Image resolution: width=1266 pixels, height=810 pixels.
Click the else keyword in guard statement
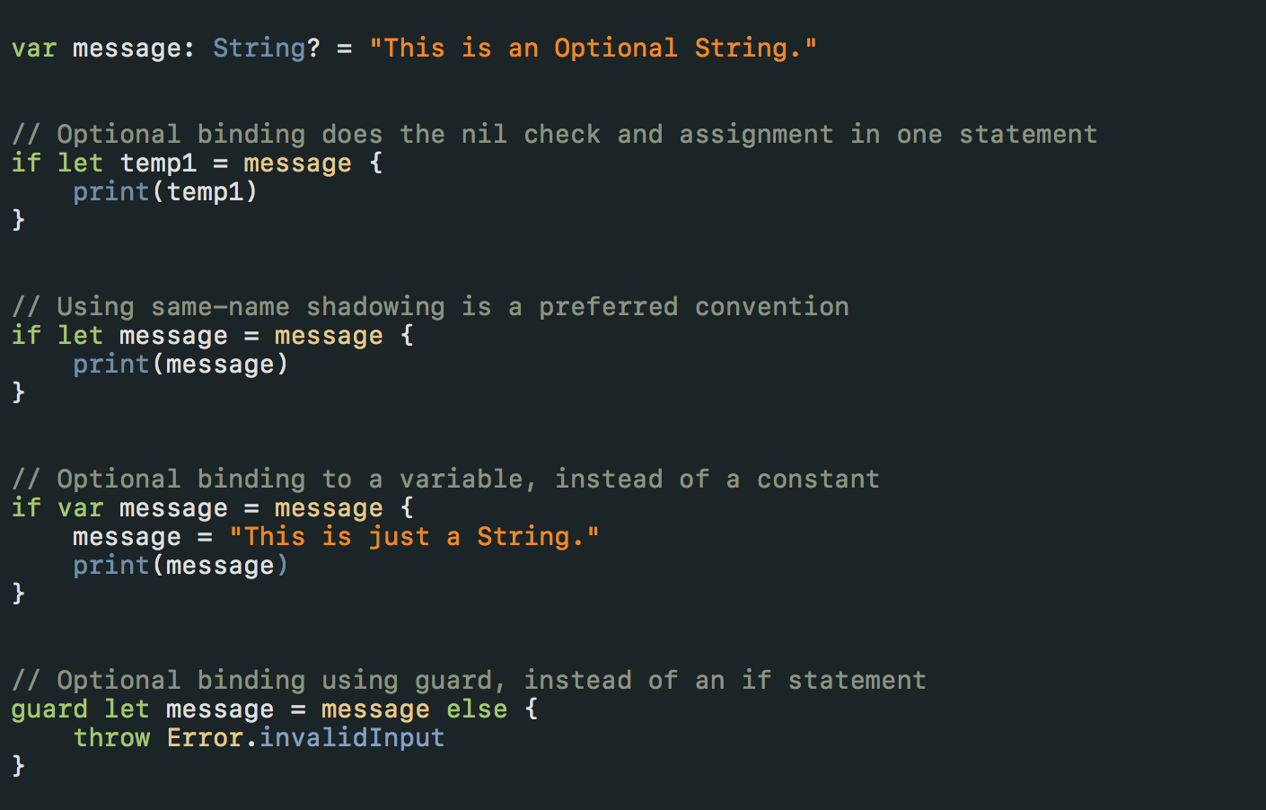pos(477,709)
